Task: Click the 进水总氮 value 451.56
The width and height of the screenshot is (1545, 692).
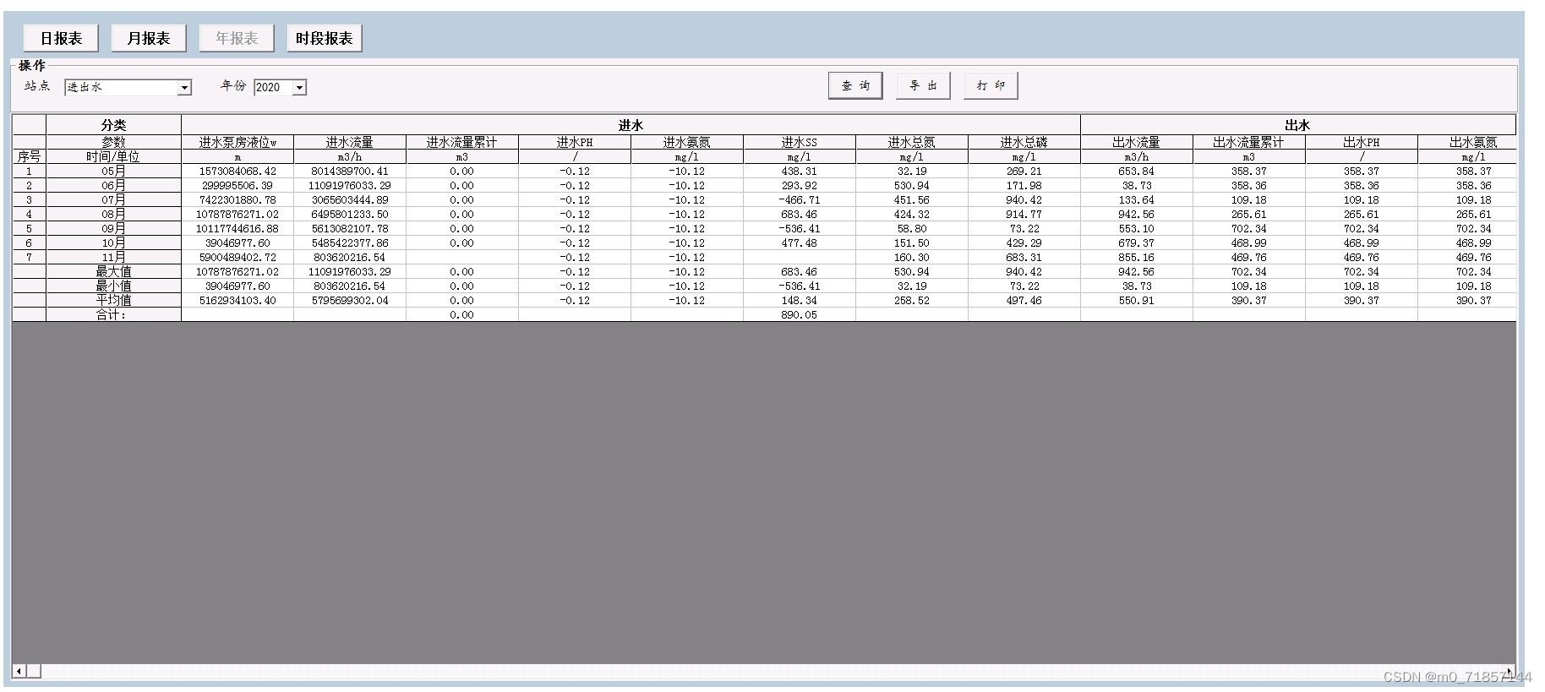Action: click(x=912, y=200)
